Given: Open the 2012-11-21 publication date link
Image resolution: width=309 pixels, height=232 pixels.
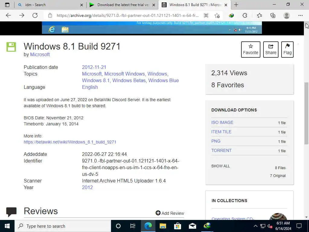Looking at the screenshot, I should [x=94, y=67].
